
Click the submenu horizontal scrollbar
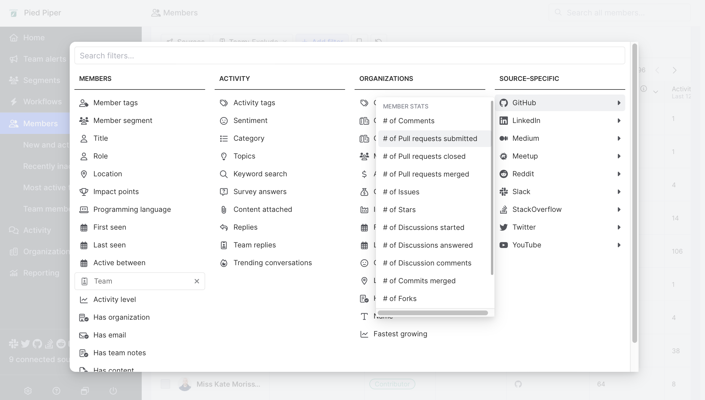[x=433, y=313]
